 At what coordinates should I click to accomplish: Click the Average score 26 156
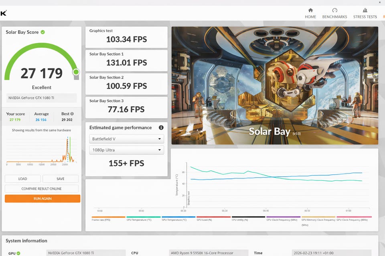click(41, 120)
